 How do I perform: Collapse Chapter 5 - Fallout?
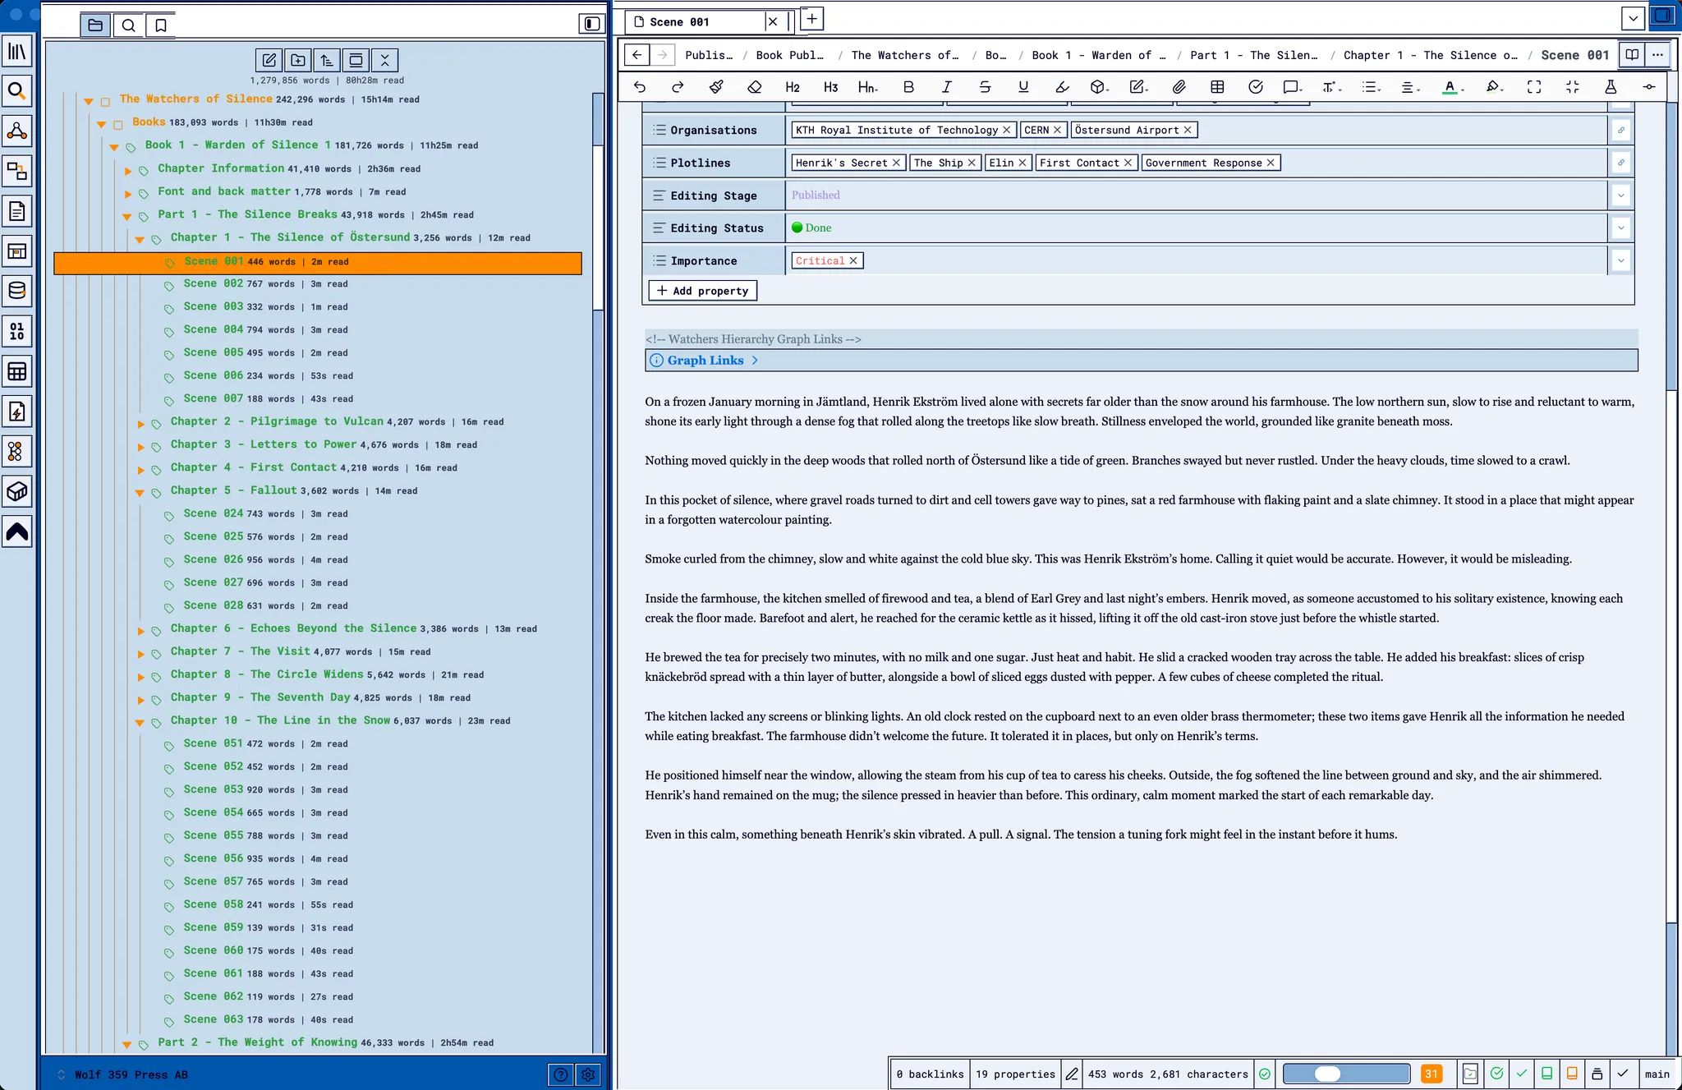[140, 493]
